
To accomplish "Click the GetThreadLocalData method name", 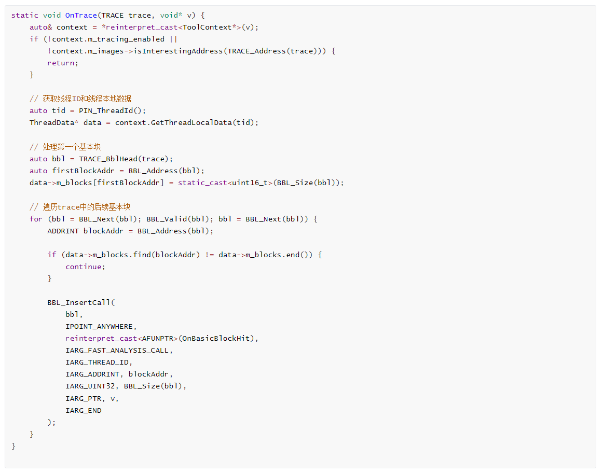I will pyautogui.click(x=191, y=122).
